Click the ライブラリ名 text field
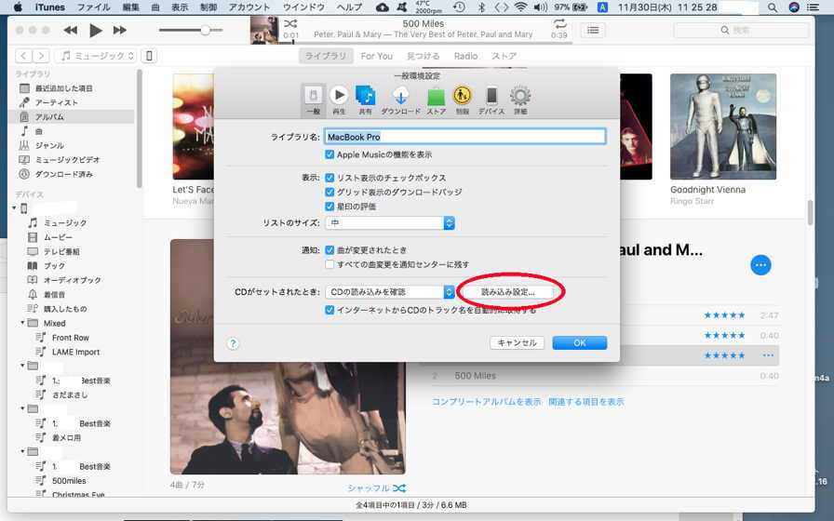This screenshot has width=834, height=521. [464, 137]
